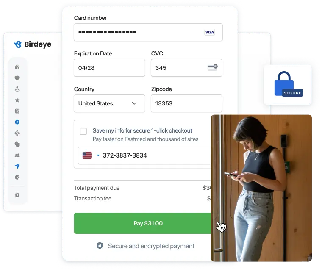Select the paper plane campaigns icon
Screen dimensions: 322x269
[x=17, y=166]
